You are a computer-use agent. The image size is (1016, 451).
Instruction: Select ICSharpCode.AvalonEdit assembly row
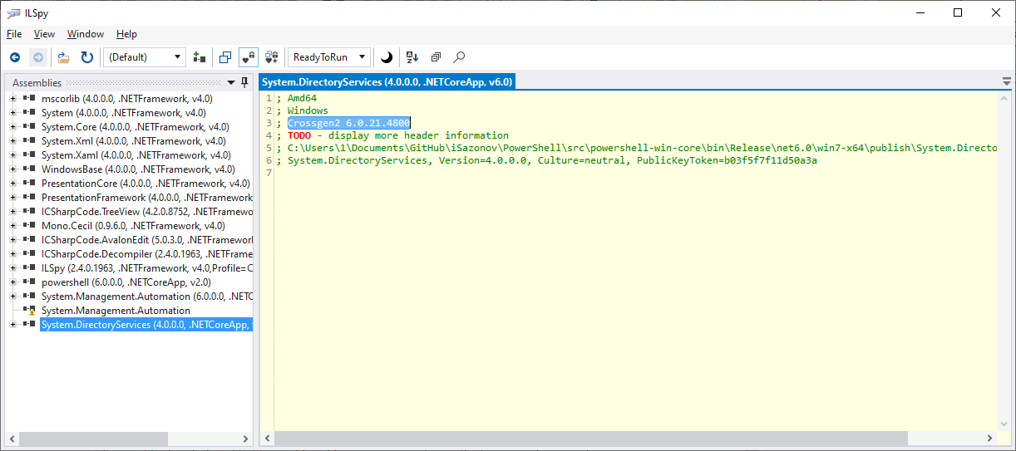146,240
